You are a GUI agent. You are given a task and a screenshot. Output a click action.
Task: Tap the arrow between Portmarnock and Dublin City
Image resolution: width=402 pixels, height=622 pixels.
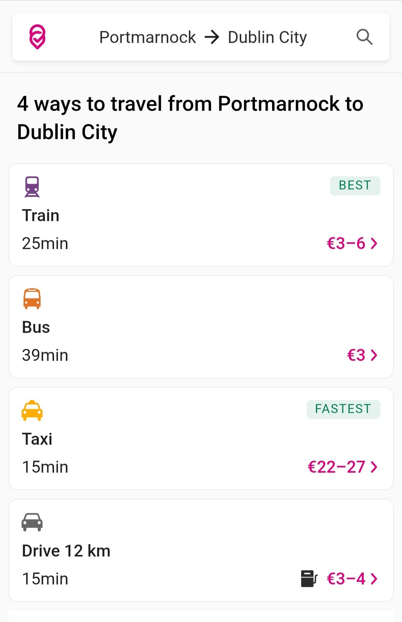click(x=212, y=37)
